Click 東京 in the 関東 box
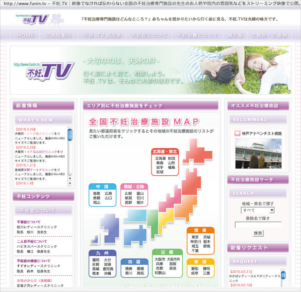 click(x=195, y=237)
